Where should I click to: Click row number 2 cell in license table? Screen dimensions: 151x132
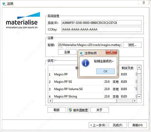click(x=50, y=82)
